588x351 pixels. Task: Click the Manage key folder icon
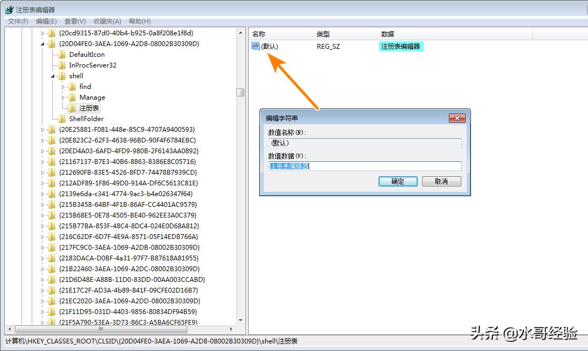tap(72, 97)
